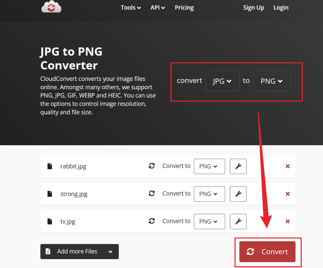This screenshot has width=323, height=268.
Task: Open wrench settings for strong.jpg
Action: pyautogui.click(x=238, y=194)
